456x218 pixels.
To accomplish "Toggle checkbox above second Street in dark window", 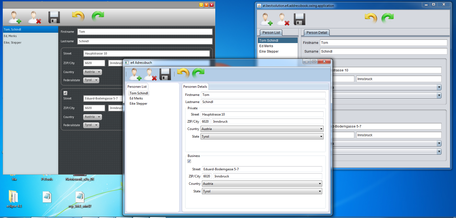I will point(65,93).
